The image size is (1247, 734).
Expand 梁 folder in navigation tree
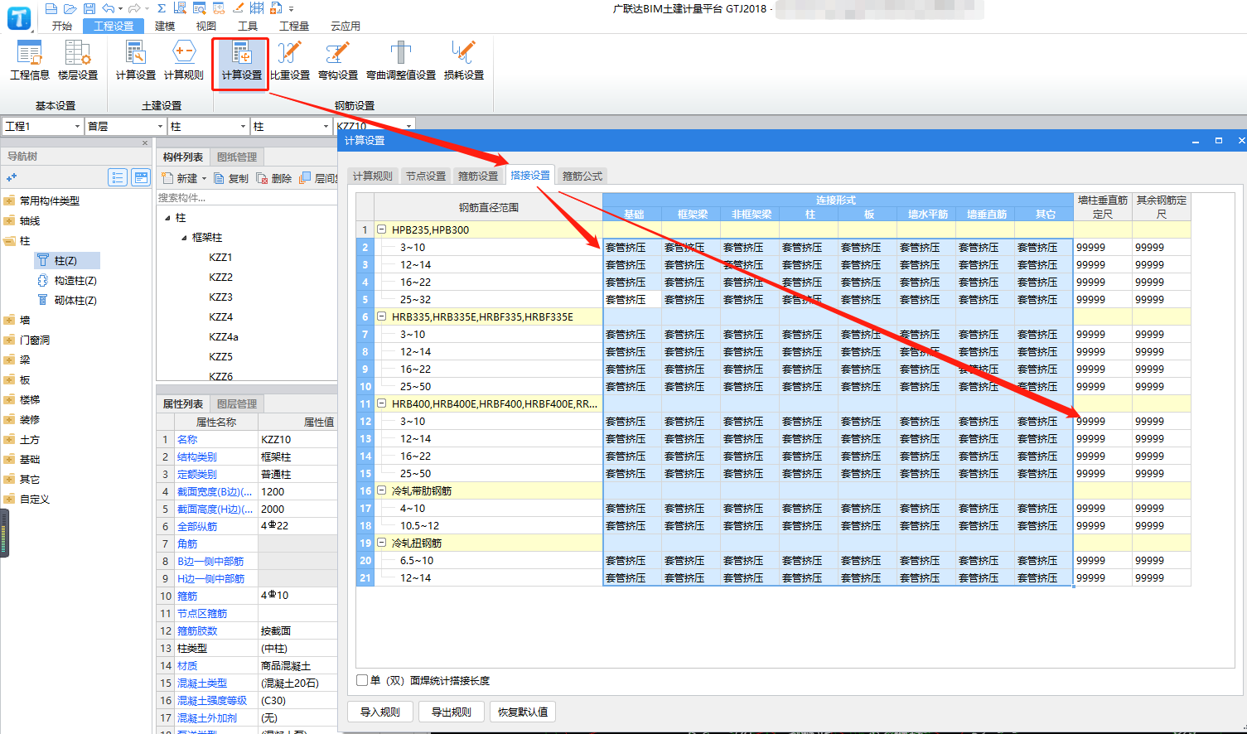tap(10, 360)
